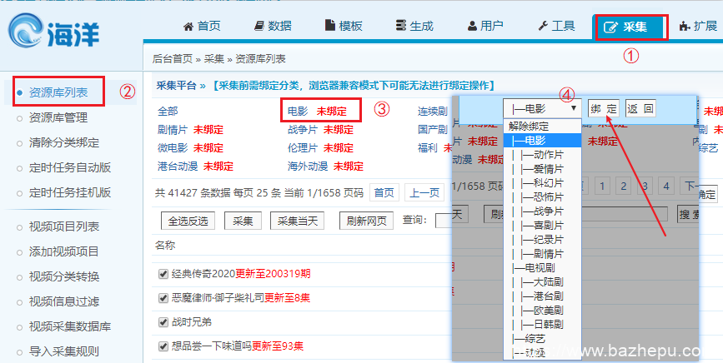Toggle checkbox for 恶魔律师·御子柴礼司
723x363 pixels.
click(x=163, y=297)
